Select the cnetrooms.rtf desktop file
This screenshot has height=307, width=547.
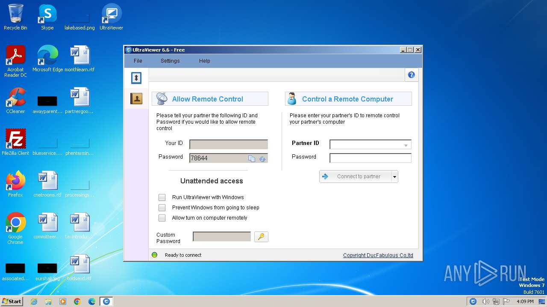pos(47,184)
